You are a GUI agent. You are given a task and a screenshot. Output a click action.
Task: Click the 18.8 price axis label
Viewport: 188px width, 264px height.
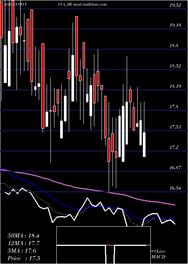(x=174, y=46)
